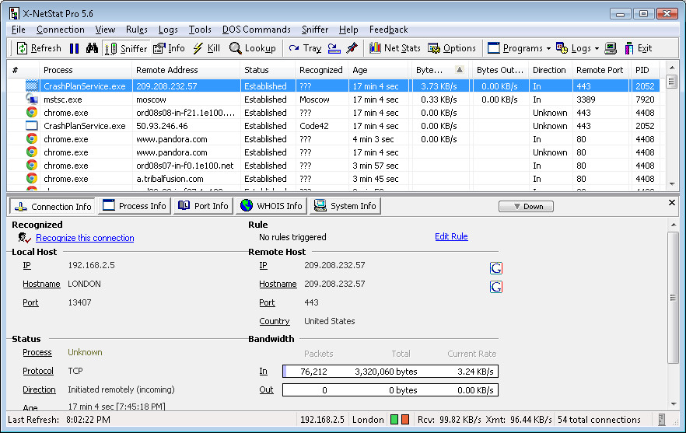Open Net Stats chart button
Screen dimensions: 686x433
coord(394,48)
